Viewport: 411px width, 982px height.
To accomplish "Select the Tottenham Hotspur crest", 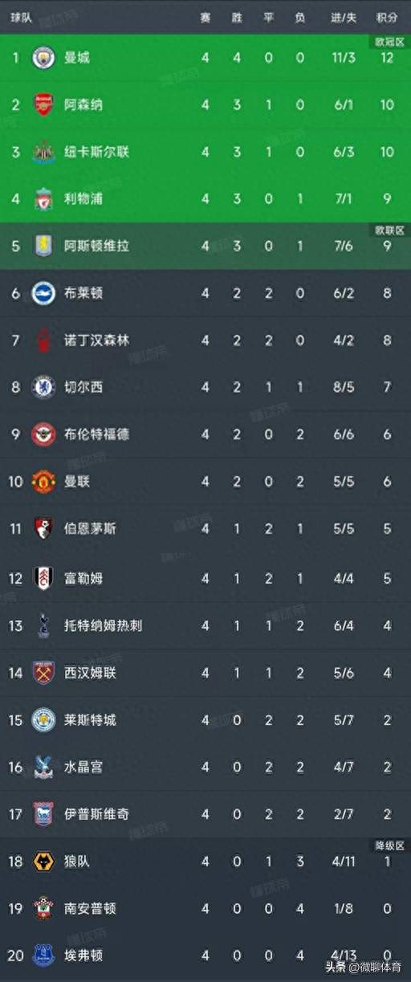I will point(43,625).
